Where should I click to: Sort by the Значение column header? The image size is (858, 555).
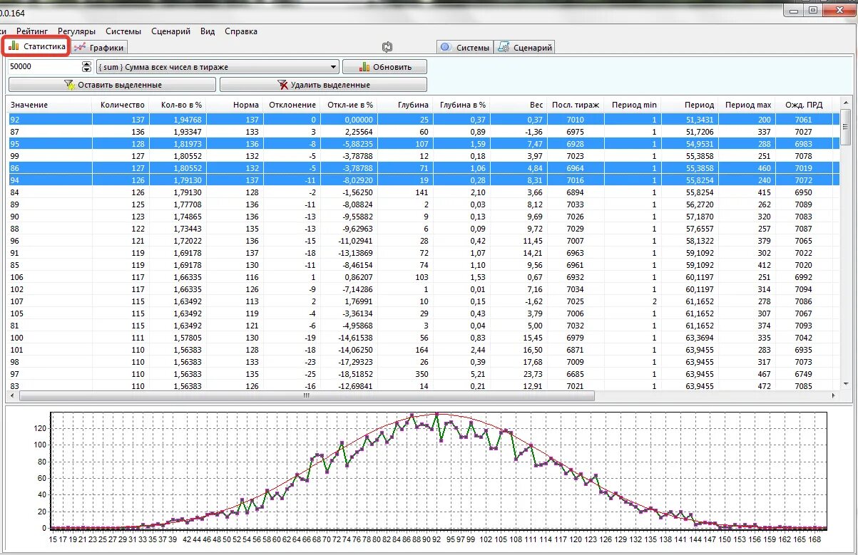tap(50, 105)
